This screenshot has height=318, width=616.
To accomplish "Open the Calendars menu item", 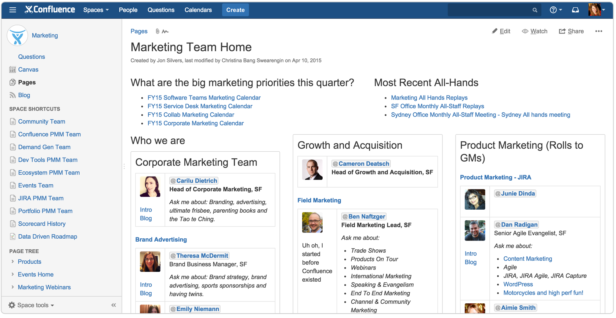I will pos(198,10).
